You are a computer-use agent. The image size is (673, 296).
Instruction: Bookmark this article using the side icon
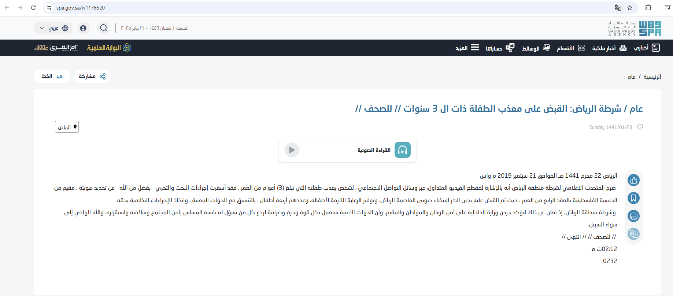click(633, 198)
